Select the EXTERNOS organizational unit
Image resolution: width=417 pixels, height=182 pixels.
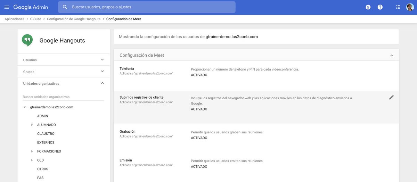[46, 142]
